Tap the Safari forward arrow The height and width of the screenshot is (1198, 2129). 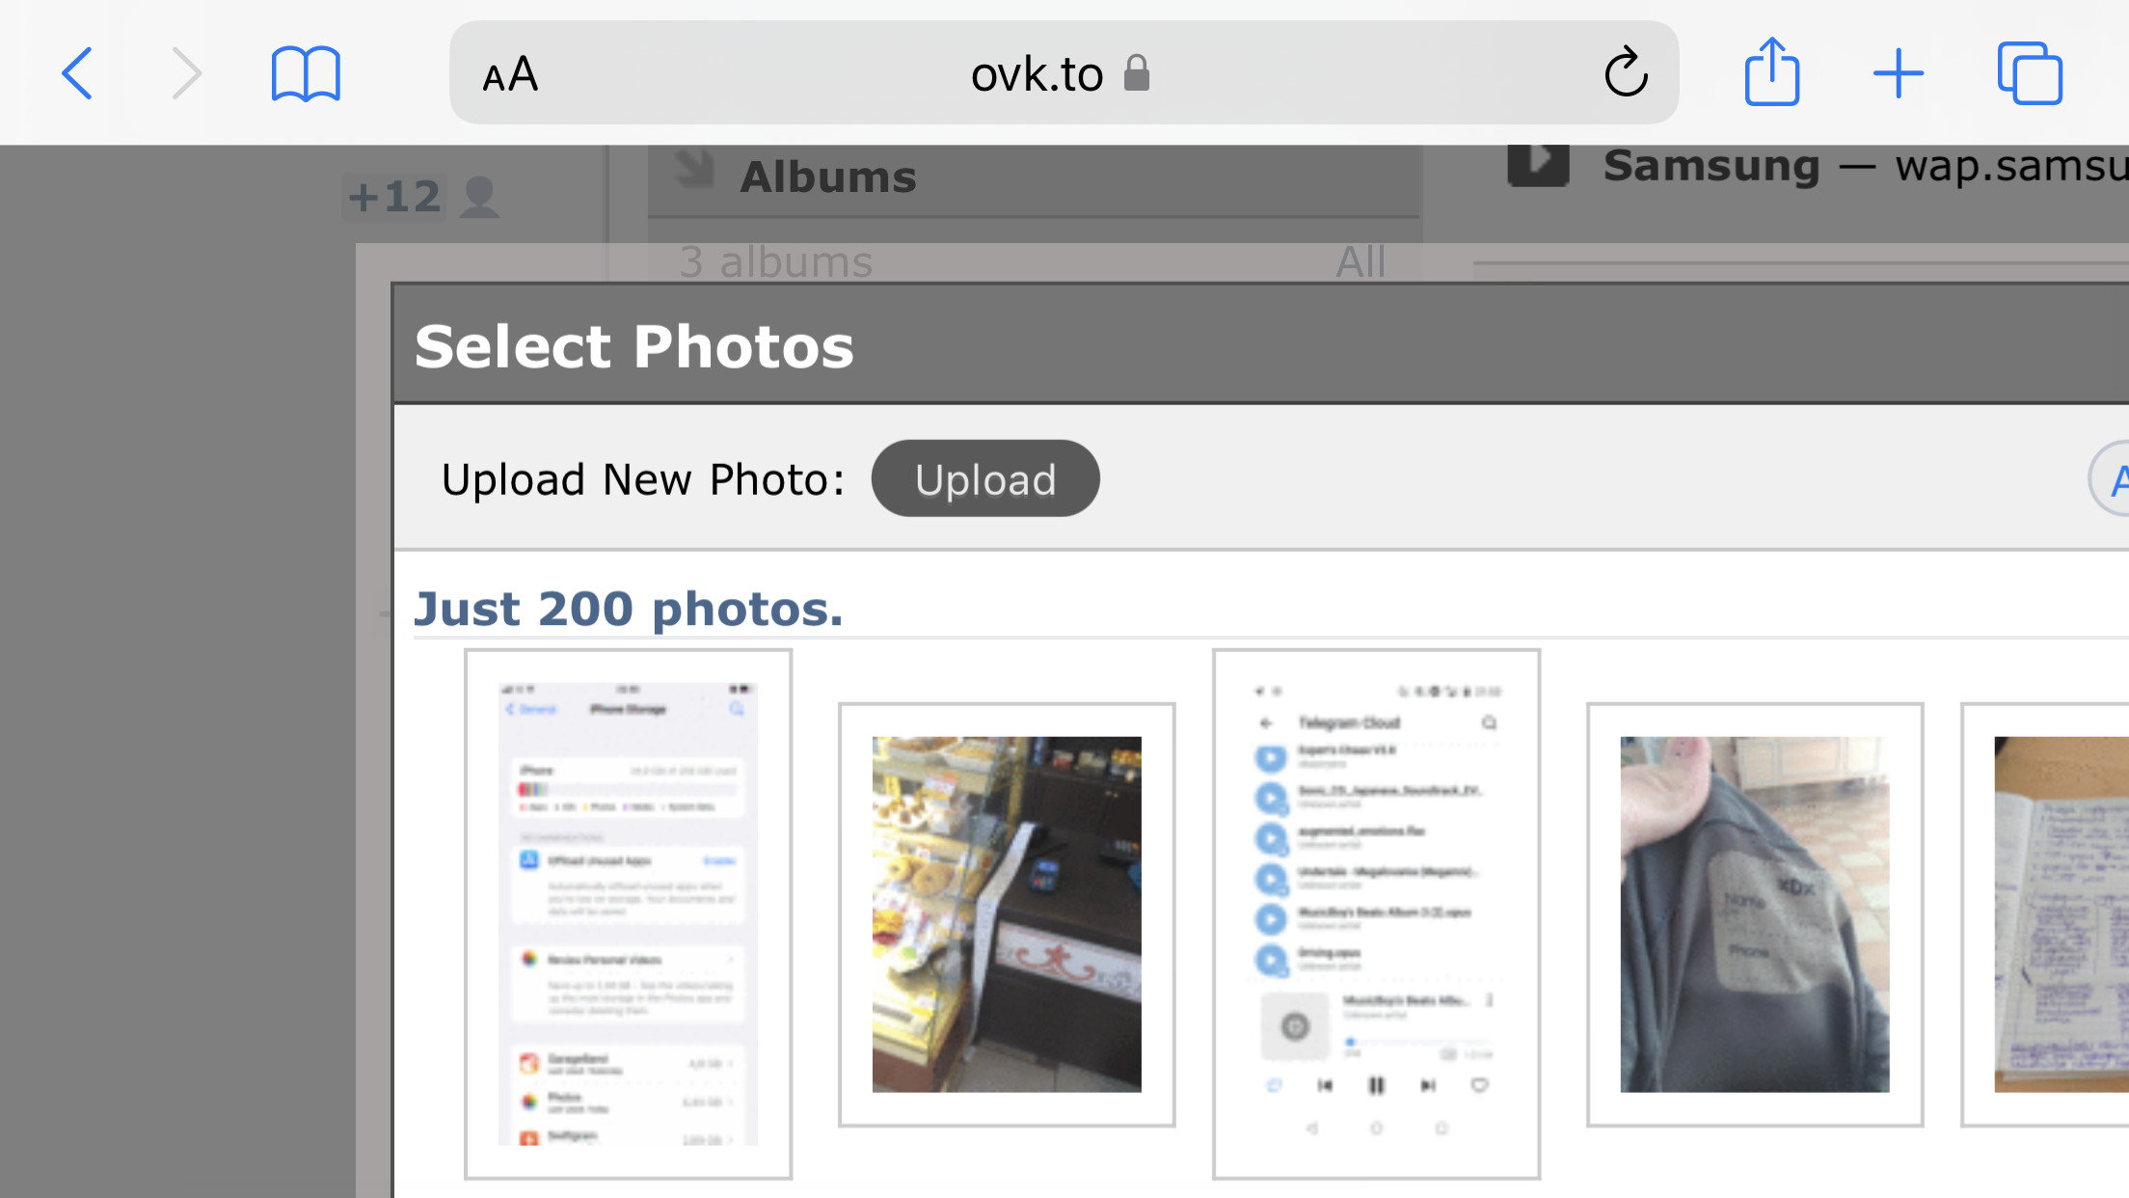click(x=186, y=73)
